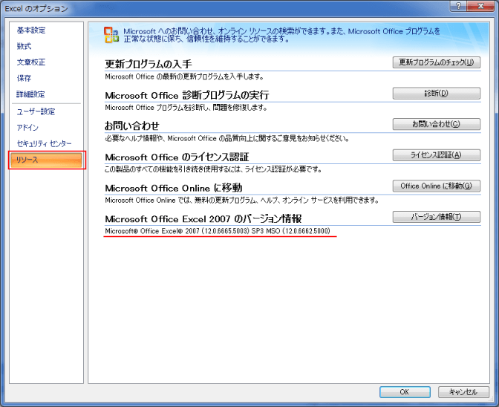Run the 診断 button
Image resolution: width=499 pixels, height=407 pixels.
point(437,94)
